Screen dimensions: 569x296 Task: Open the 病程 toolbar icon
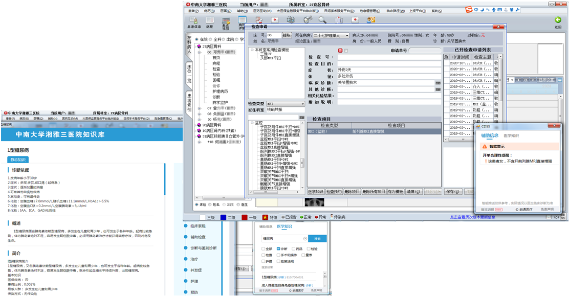210,21
